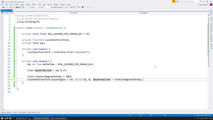Open File Explorer from the taskbar
This screenshot has width=213, height=120.
pos(10,118)
